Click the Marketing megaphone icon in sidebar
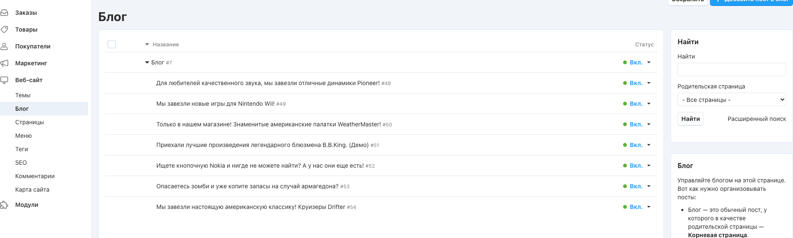 pos(4,63)
